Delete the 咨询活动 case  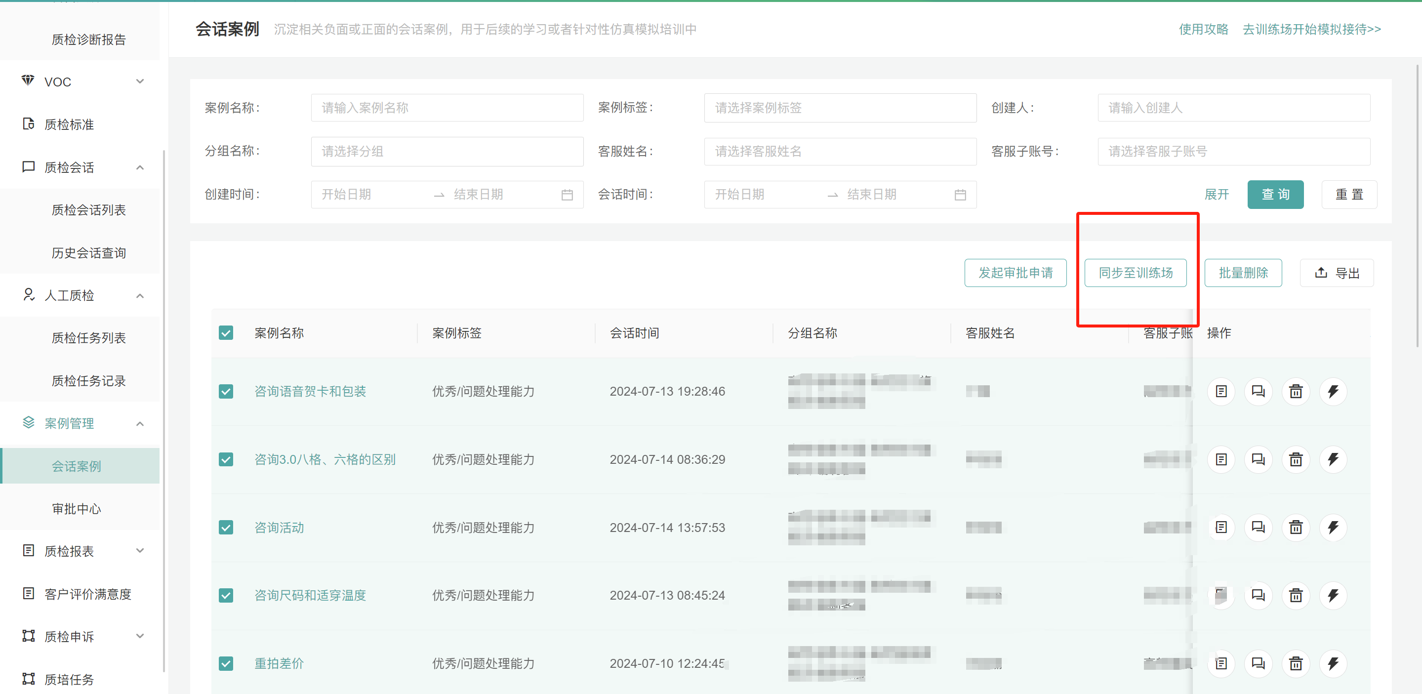point(1296,527)
